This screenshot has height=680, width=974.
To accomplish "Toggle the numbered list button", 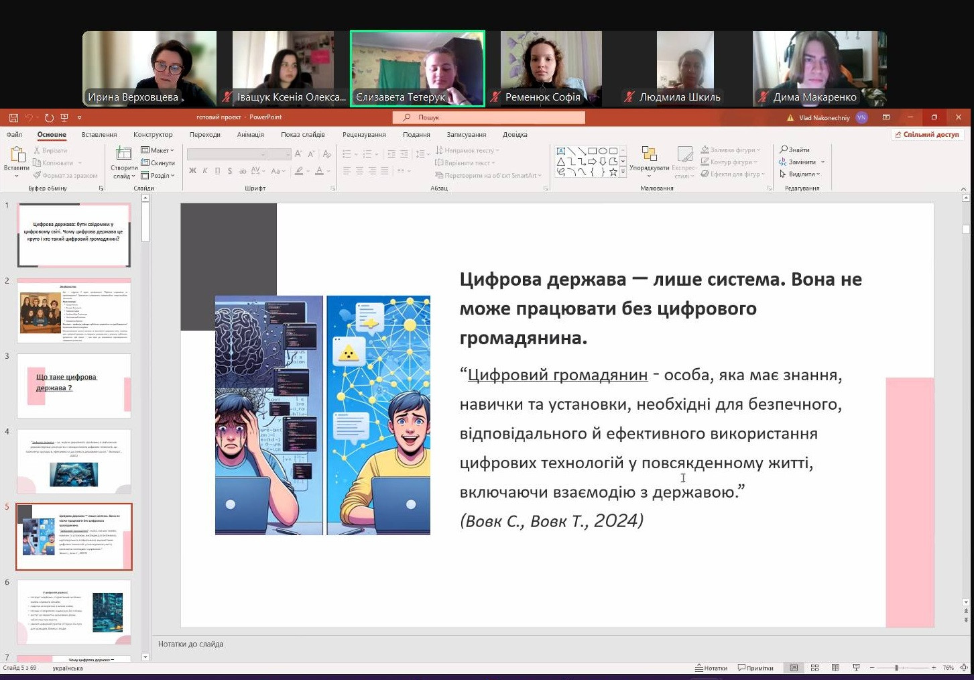I will [367, 154].
